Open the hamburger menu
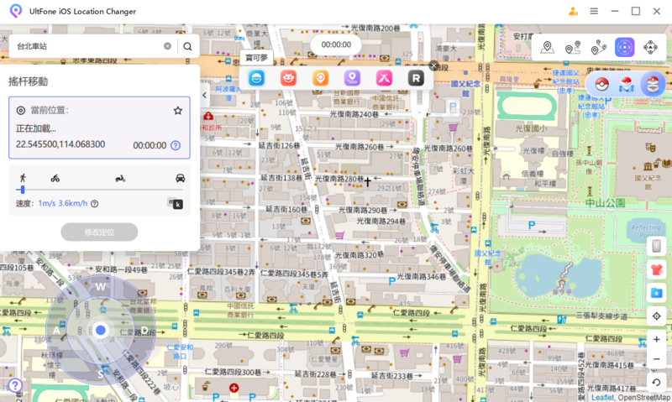 pyautogui.click(x=594, y=11)
